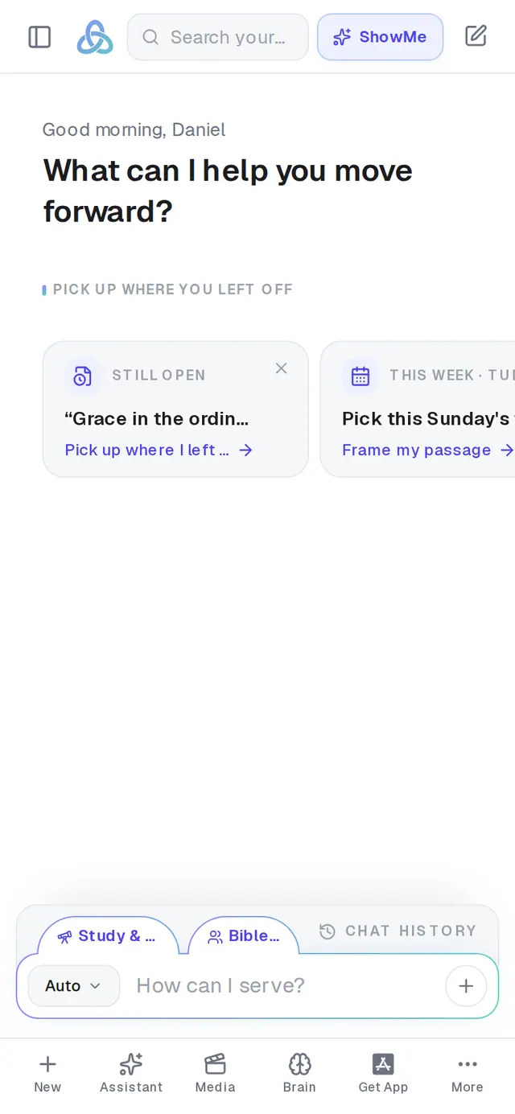Tap New in bottom navigation

coord(47,1074)
